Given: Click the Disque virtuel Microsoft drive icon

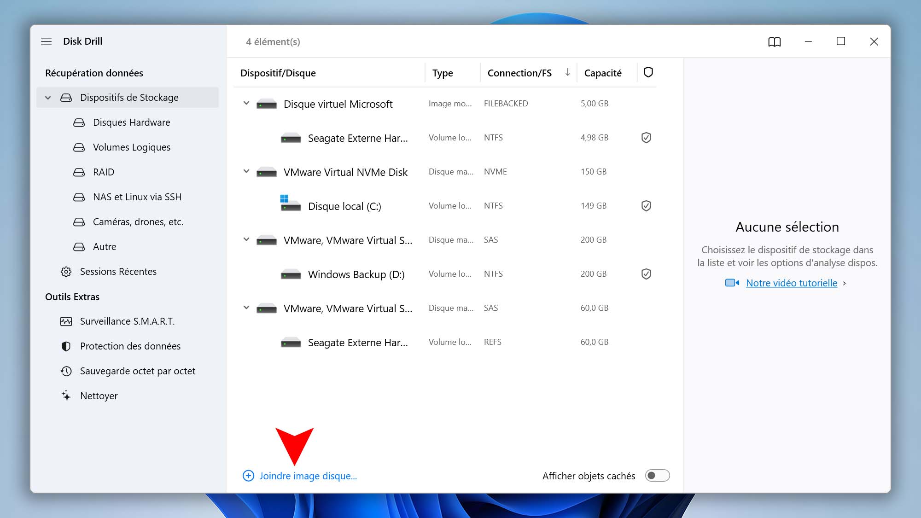Looking at the screenshot, I should click(x=267, y=104).
